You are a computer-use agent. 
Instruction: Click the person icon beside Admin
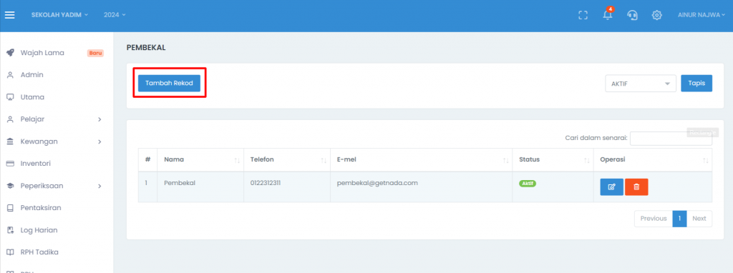(10, 75)
